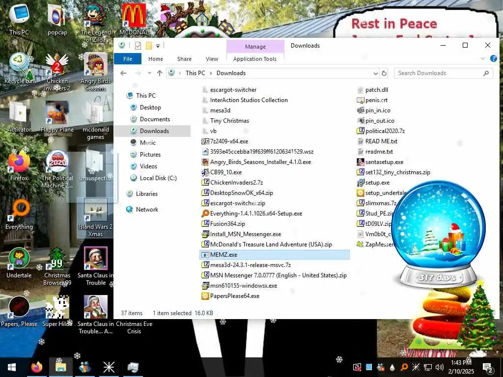Launch The Legend of Zilda shortcut
The width and height of the screenshot is (503, 377).
96,23
